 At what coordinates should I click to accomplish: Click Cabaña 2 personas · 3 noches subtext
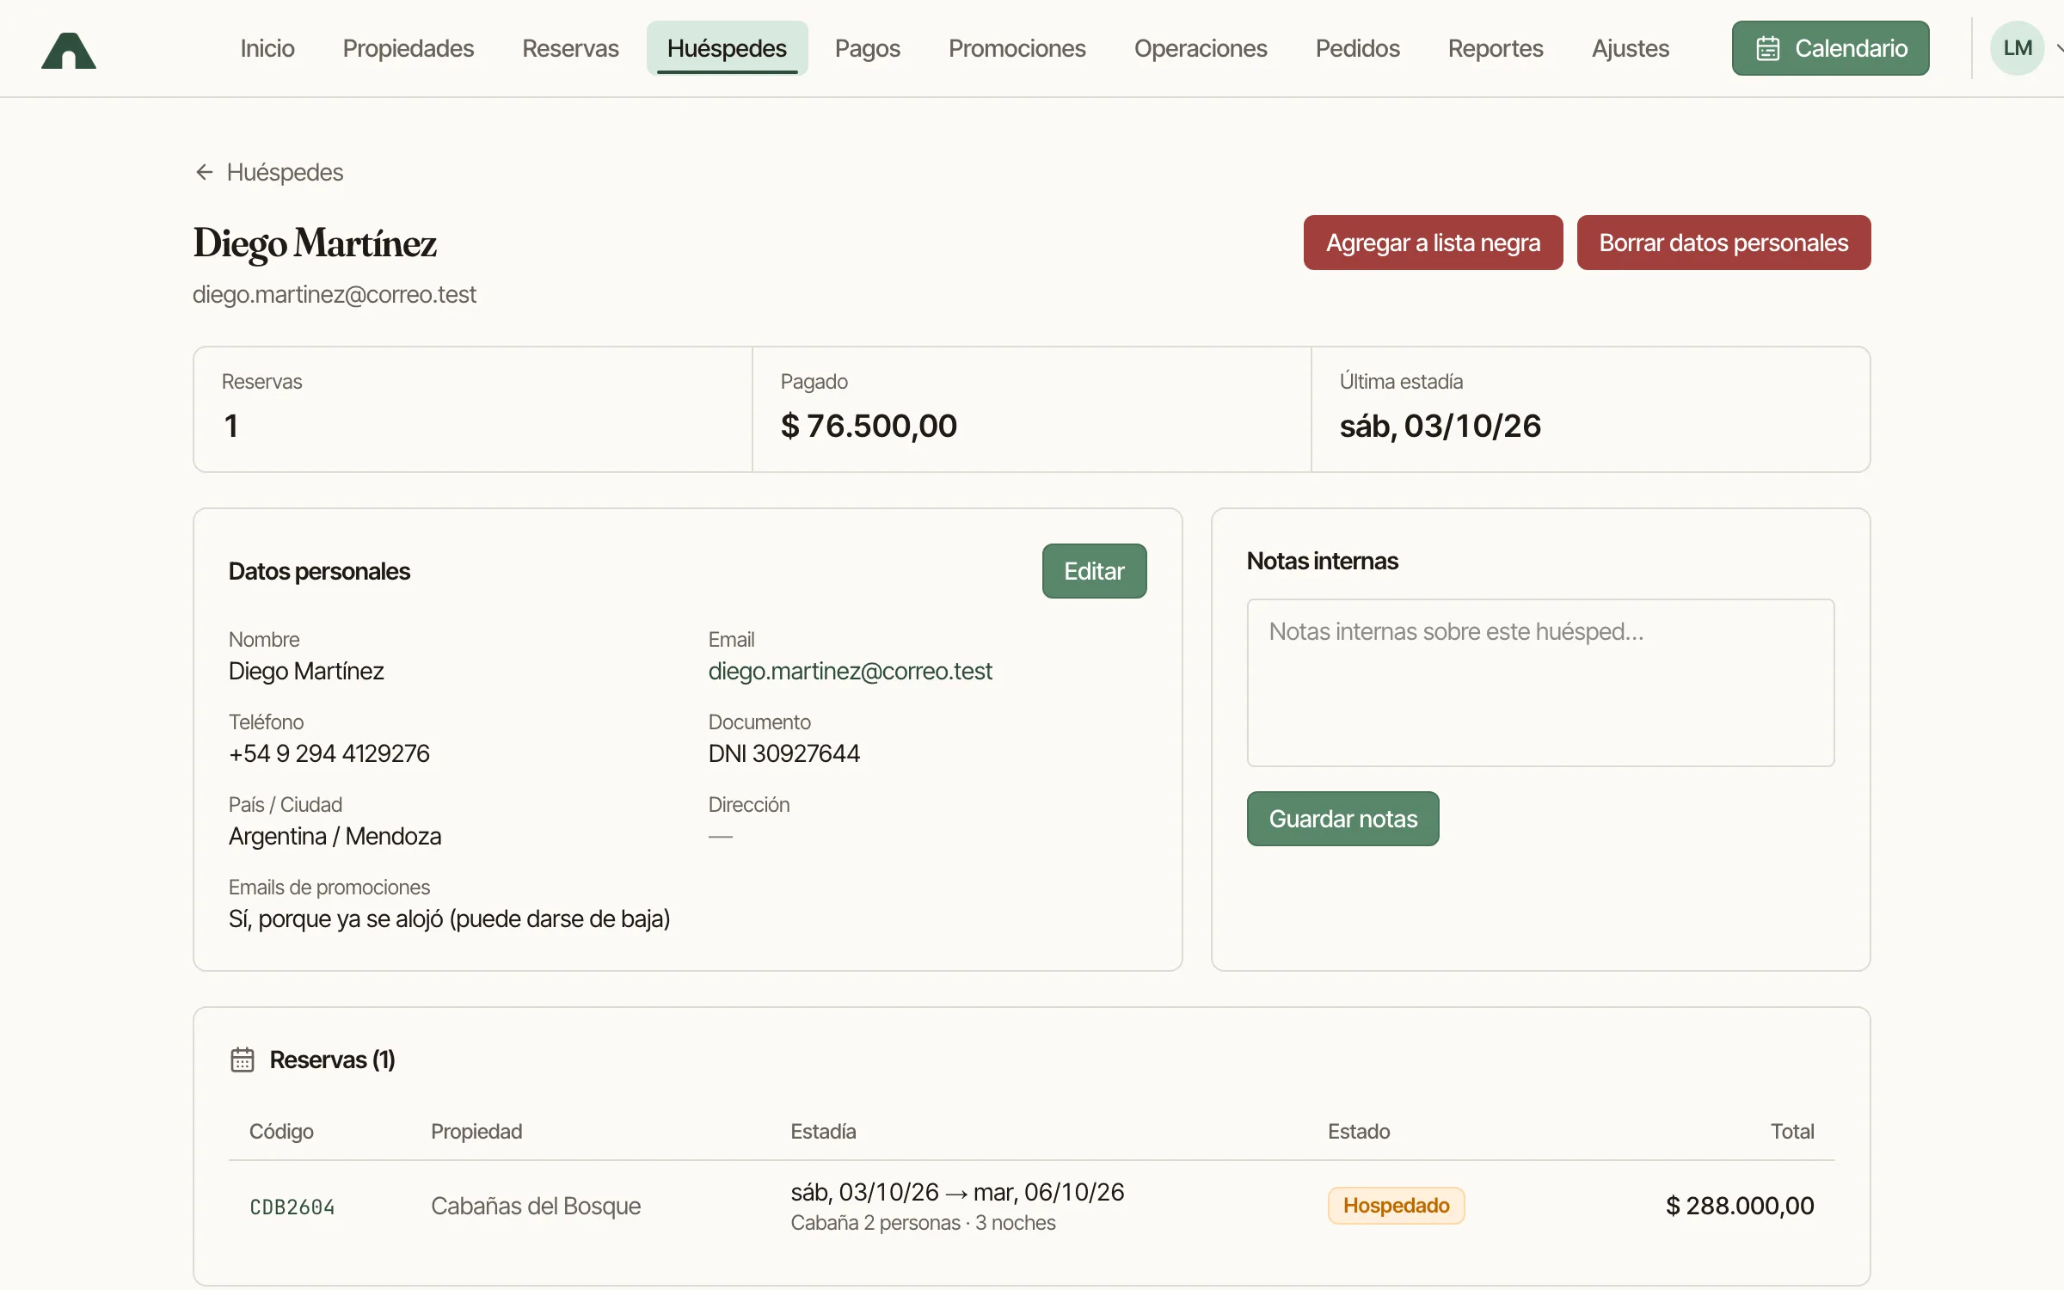tap(923, 1223)
